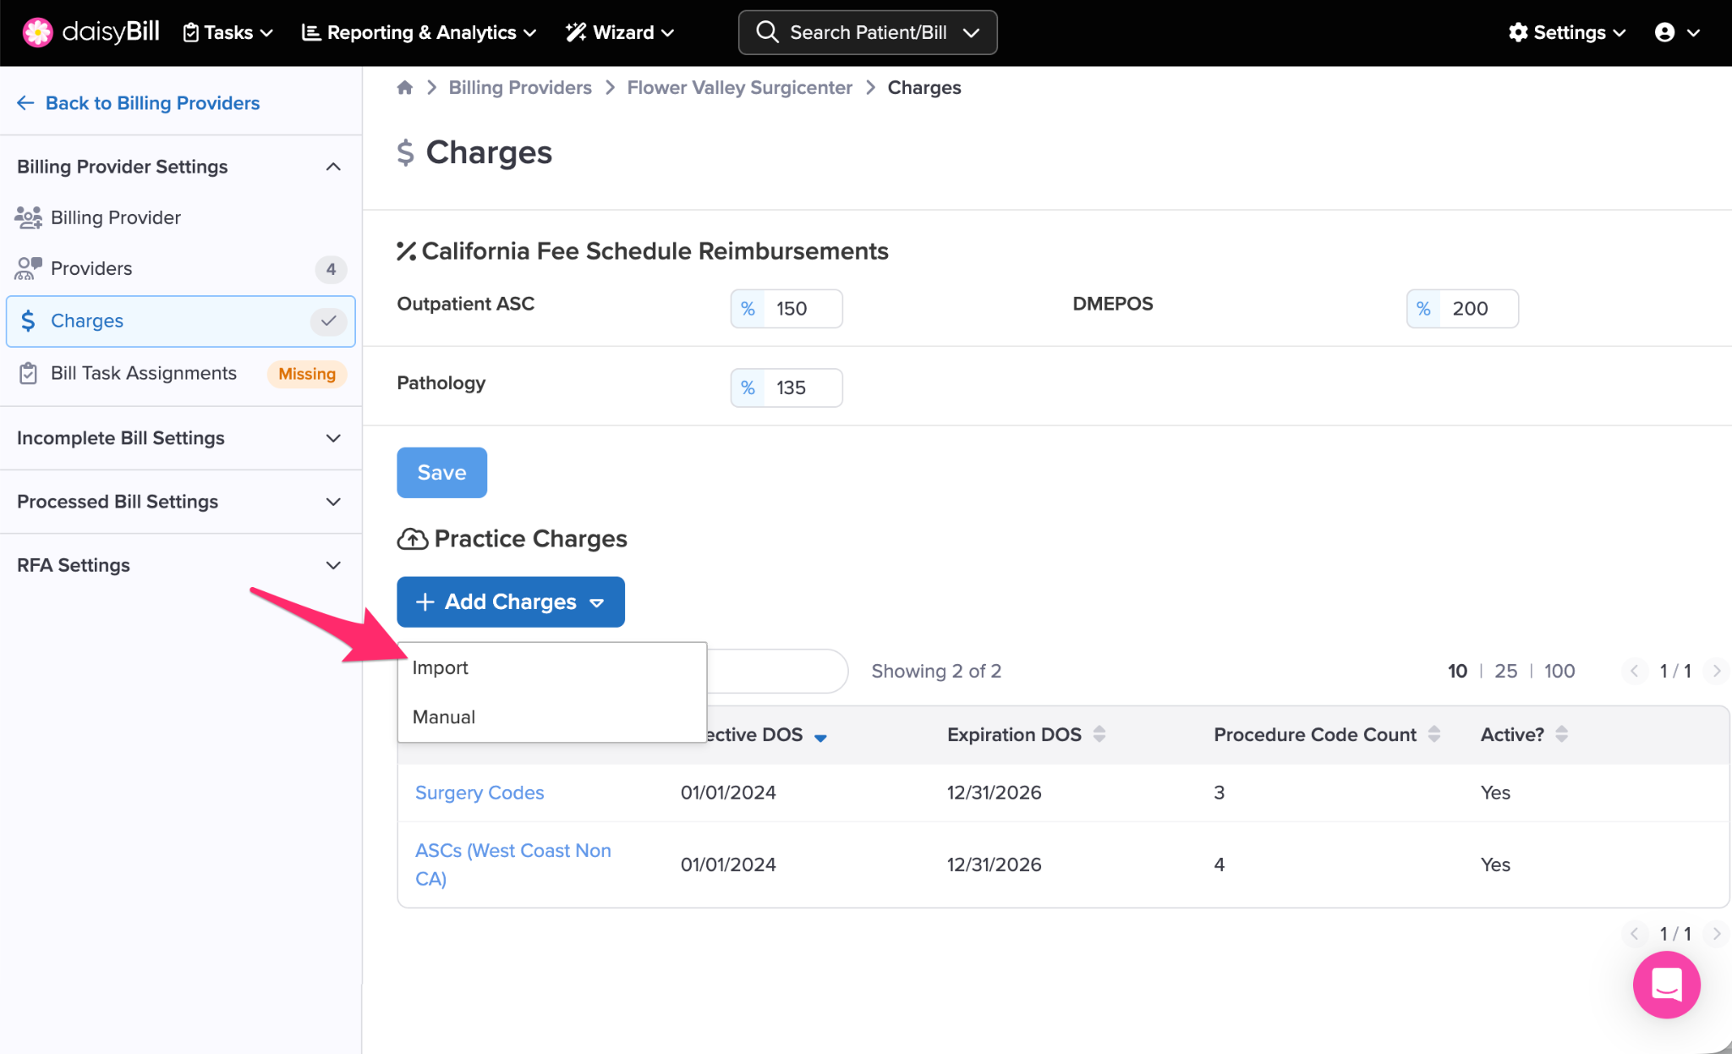Click the daisyBill flower logo
Image resolution: width=1732 pixels, height=1054 pixels.
coord(37,32)
